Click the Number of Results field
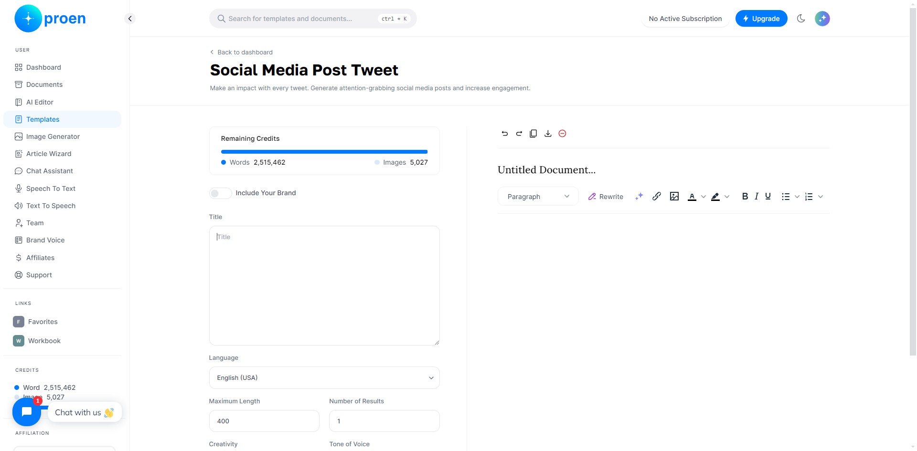The height and width of the screenshot is (451, 917). tap(384, 421)
